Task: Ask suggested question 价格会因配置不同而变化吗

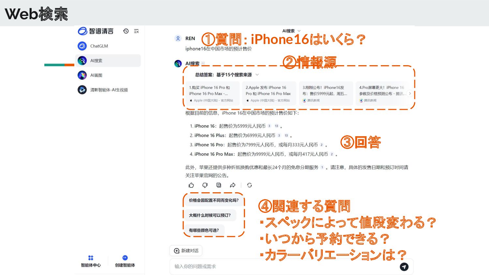Action: (x=214, y=200)
